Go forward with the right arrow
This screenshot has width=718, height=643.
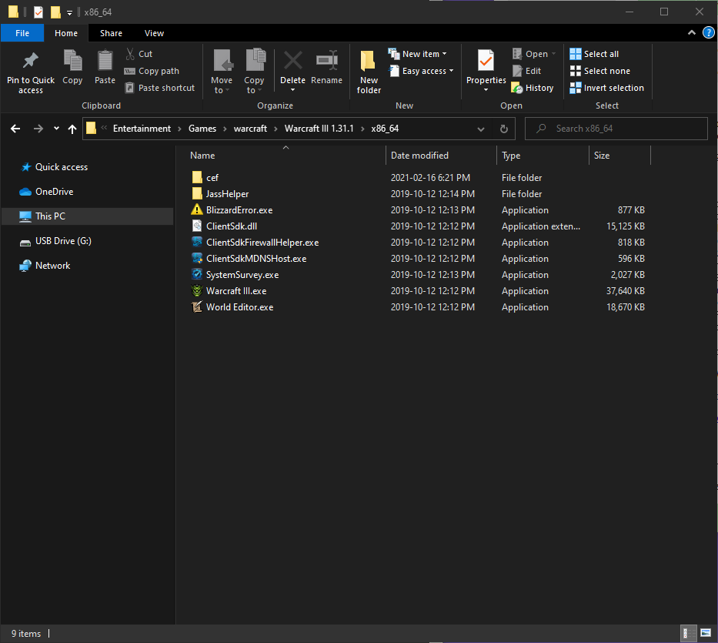click(38, 129)
